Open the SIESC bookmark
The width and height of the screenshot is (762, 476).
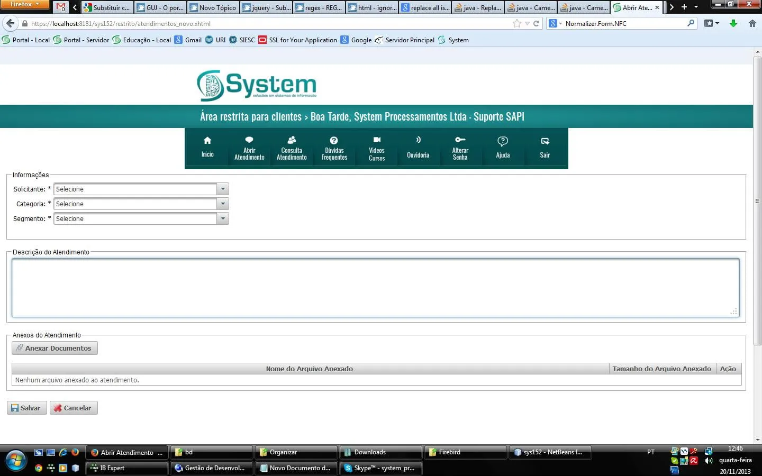coord(242,40)
